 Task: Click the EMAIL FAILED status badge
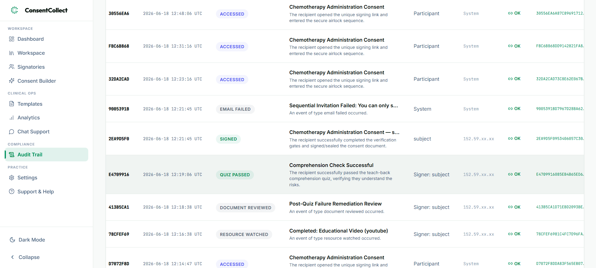coord(235,109)
